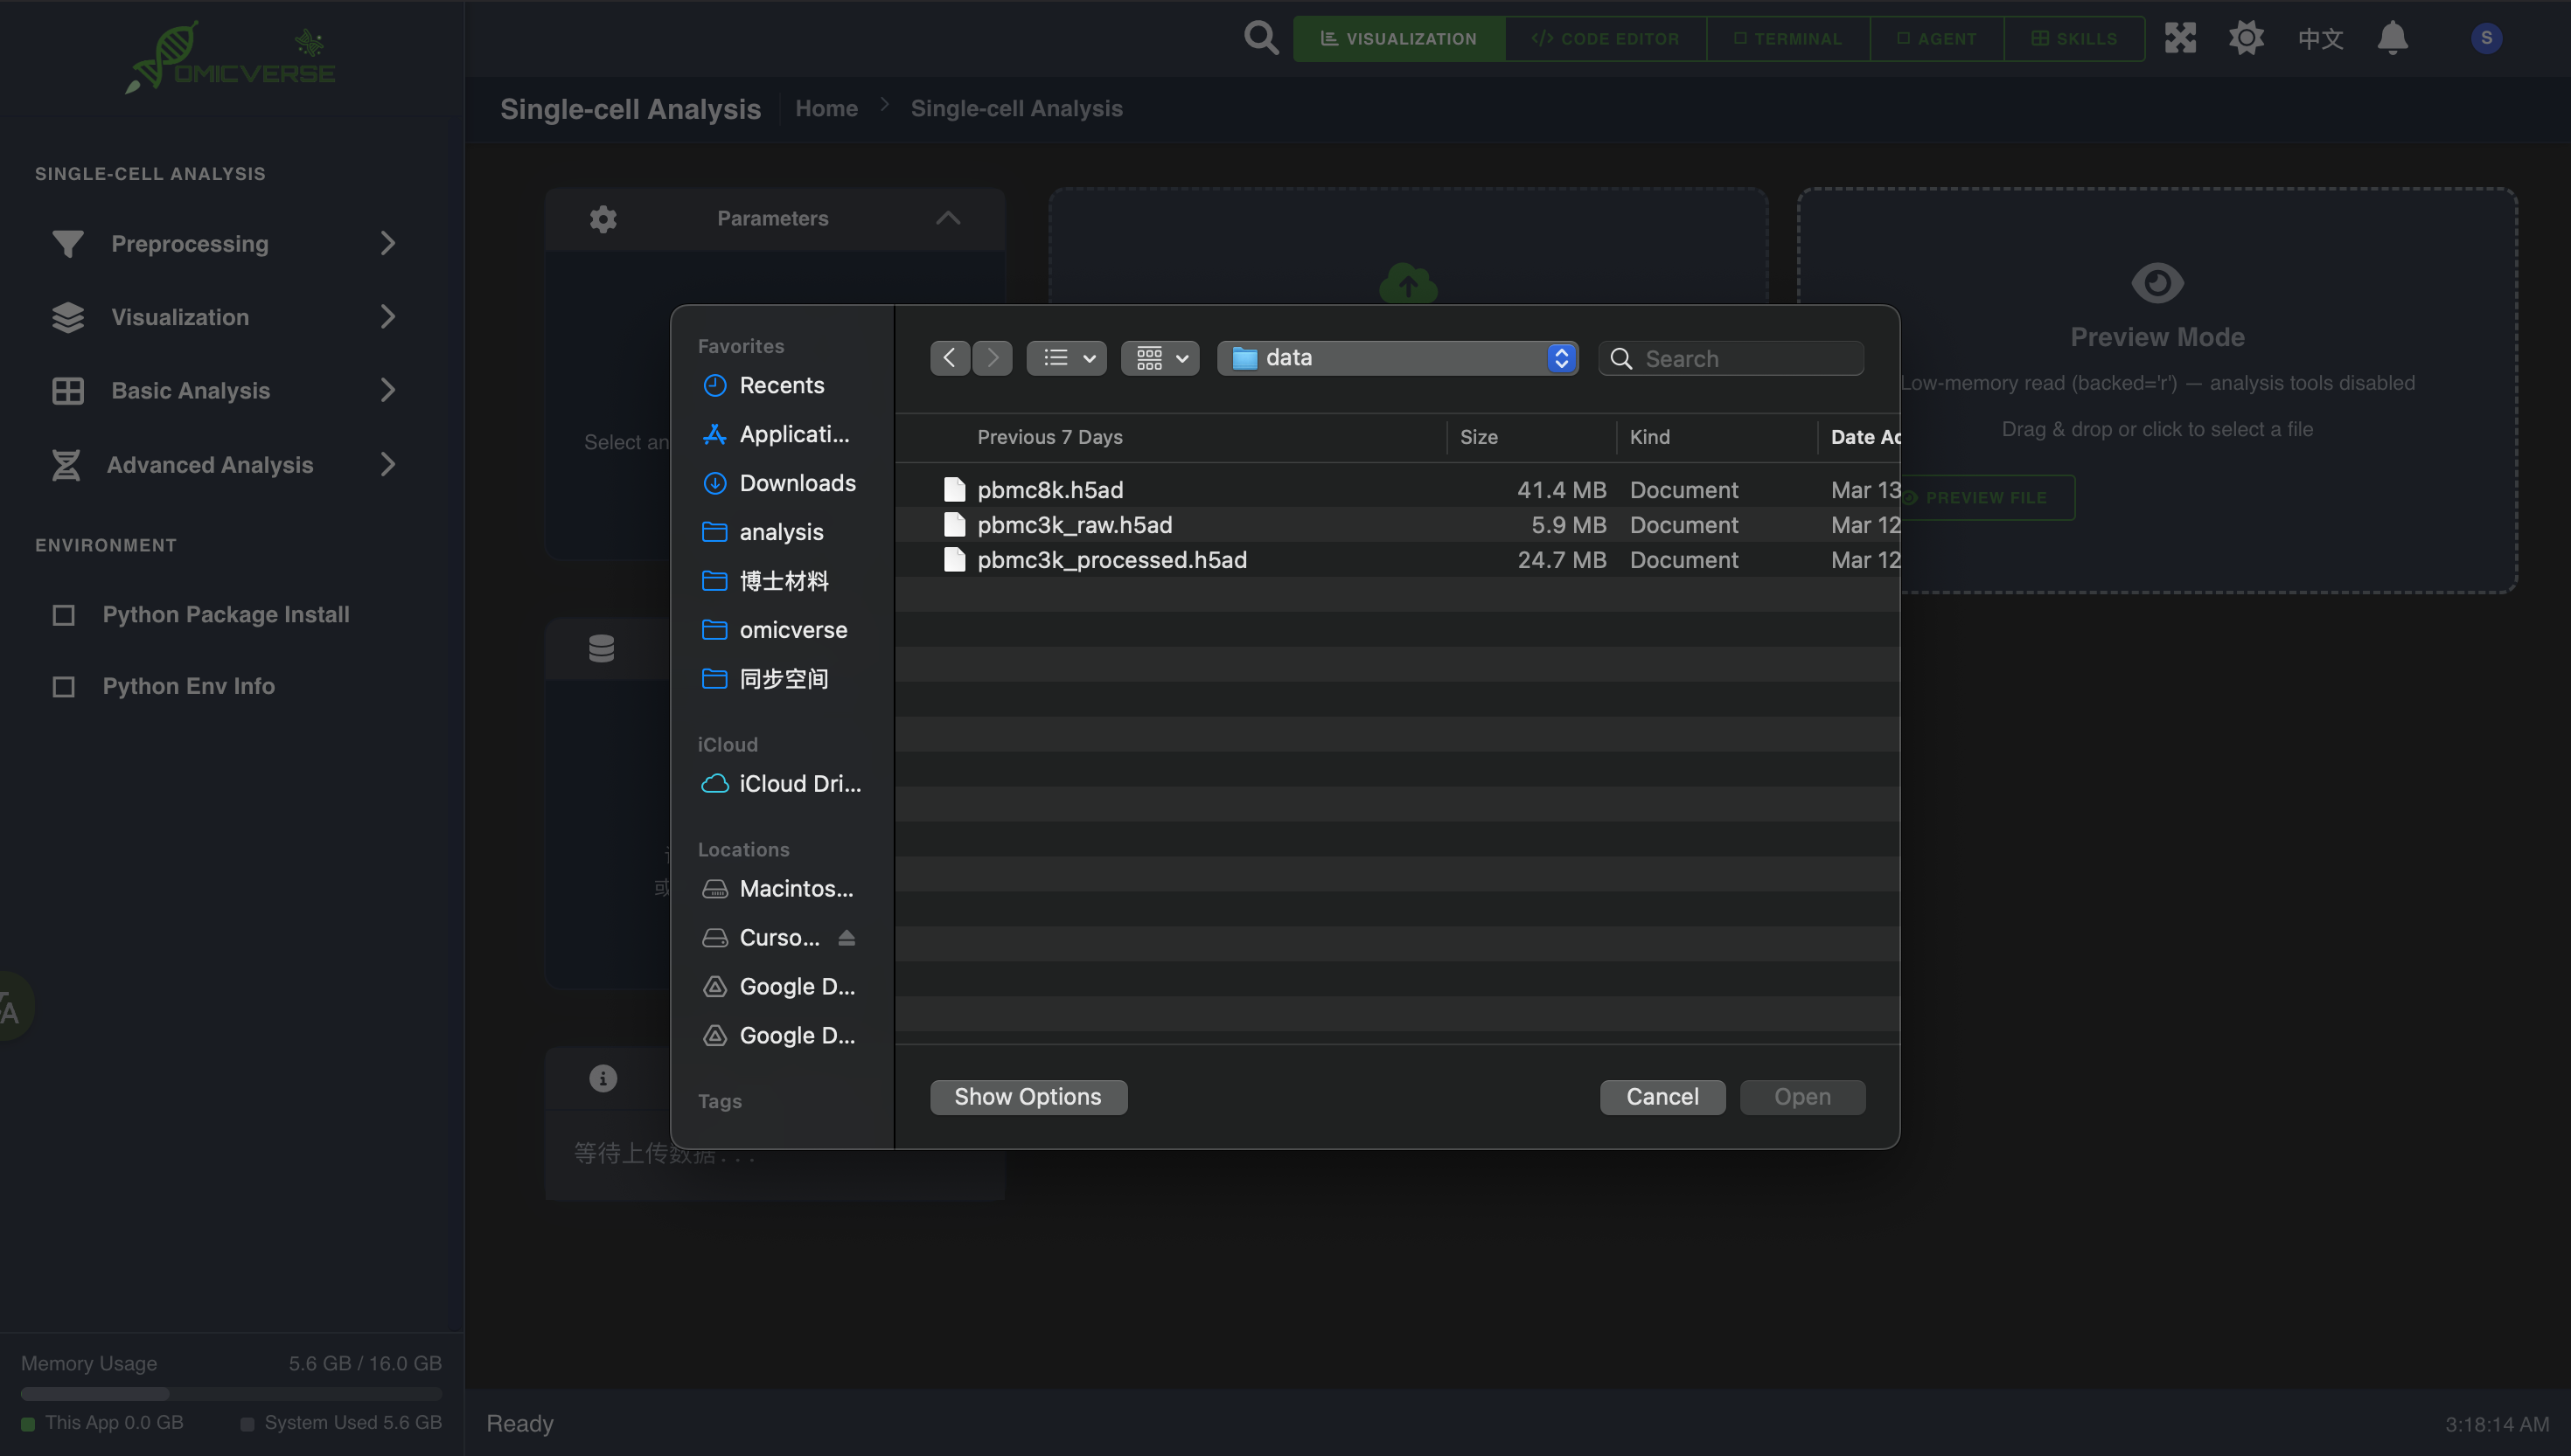
Task: Open the settings gear icon
Action: [2245, 38]
